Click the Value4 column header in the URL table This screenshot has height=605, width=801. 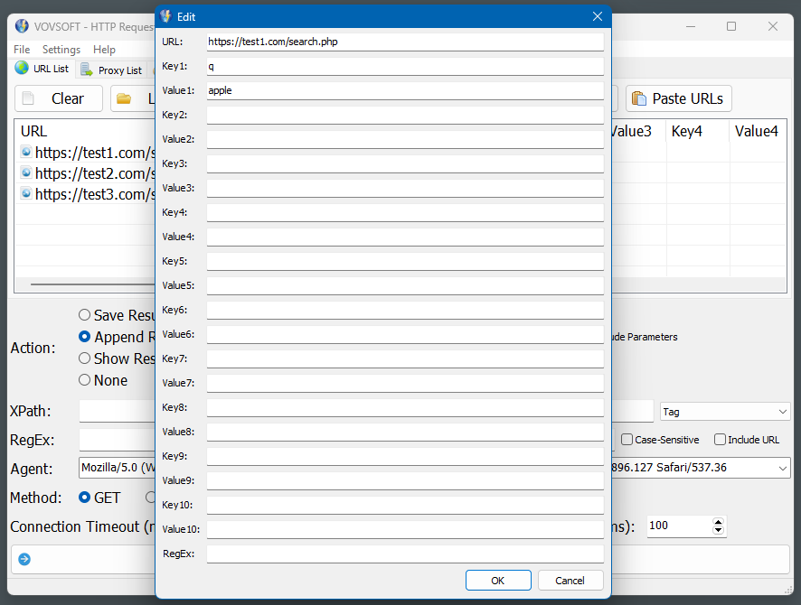(758, 131)
